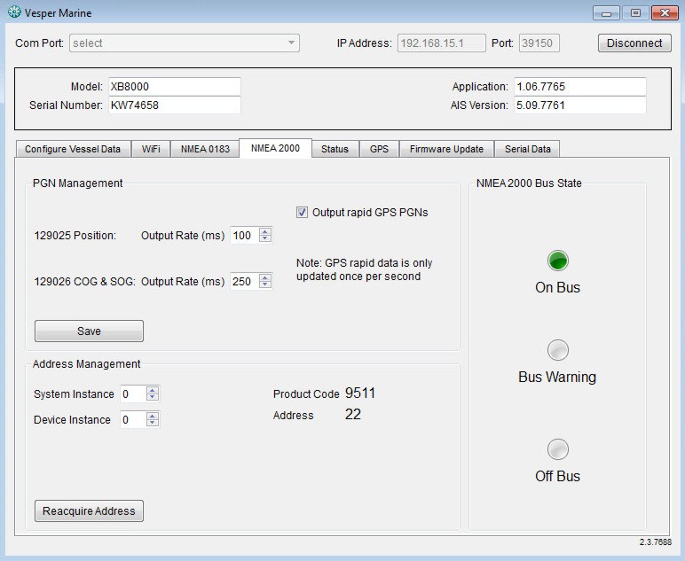The width and height of the screenshot is (685, 561).
Task: Increase 129026 COG & SOG output rate up arrow
Action: click(x=265, y=277)
